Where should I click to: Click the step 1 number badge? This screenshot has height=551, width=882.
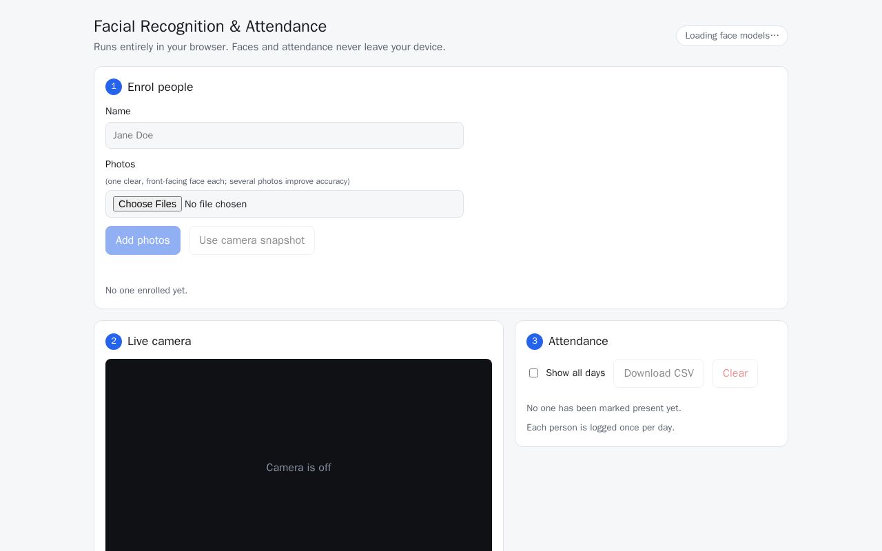point(114,87)
